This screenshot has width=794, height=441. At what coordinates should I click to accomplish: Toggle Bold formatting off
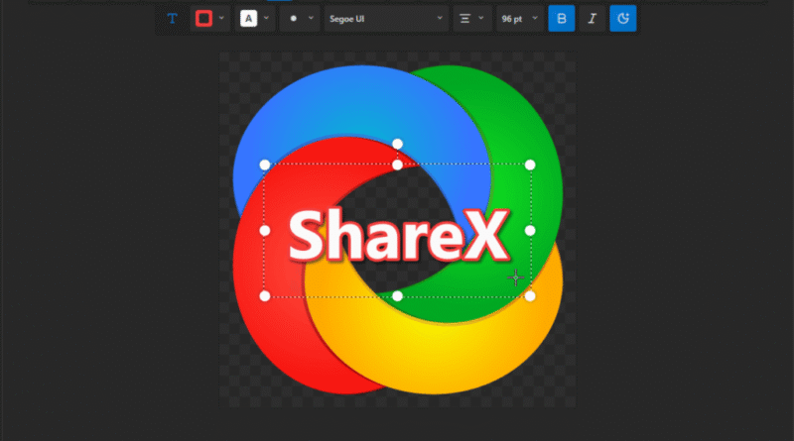pyautogui.click(x=562, y=19)
